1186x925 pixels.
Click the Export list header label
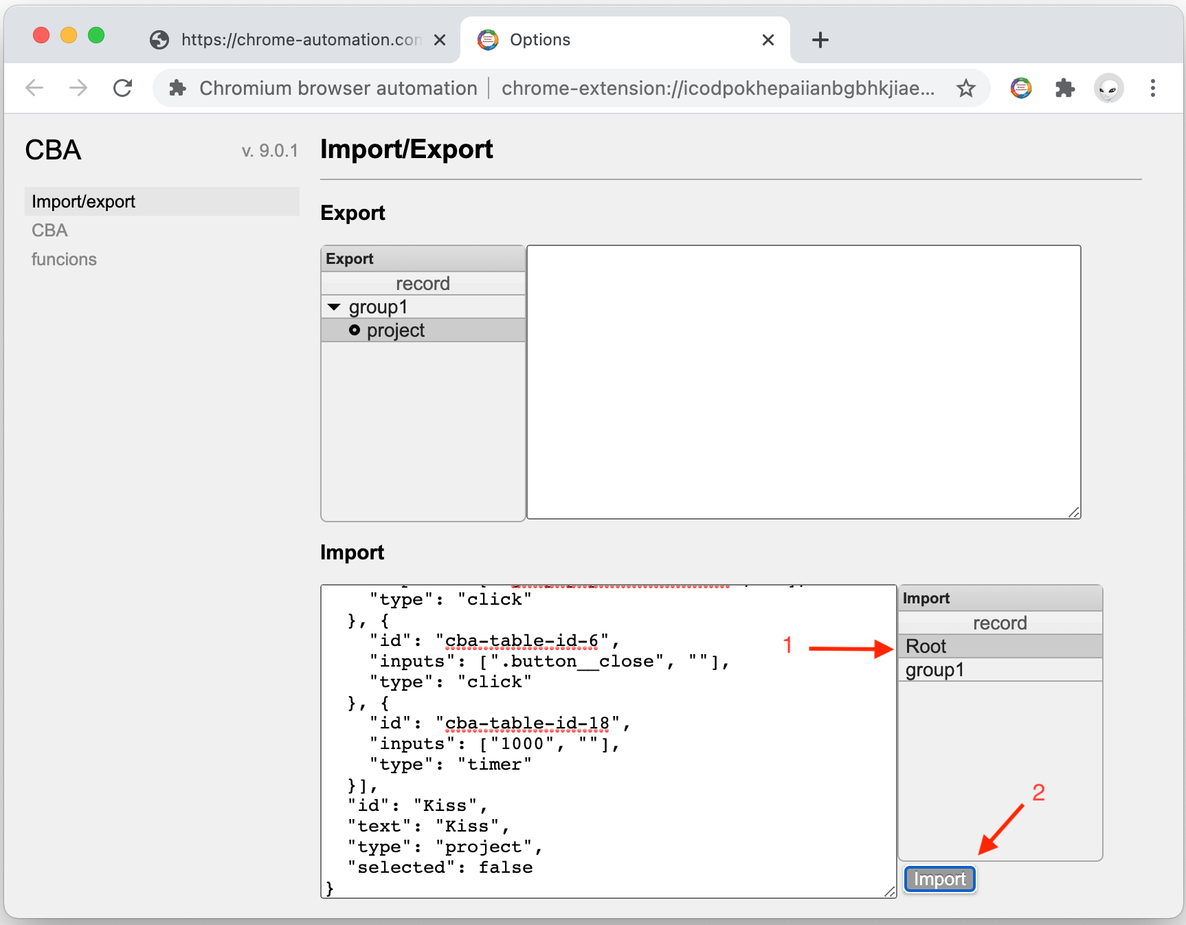pyautogui.click(x=350, y=258)
